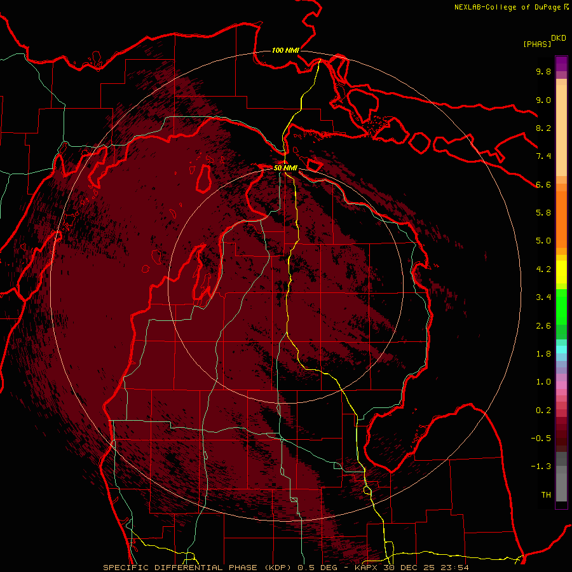This screenshot has height=572, width=572.
Task: Pick the yellow swatch near 4.2
Action: pos(561,272)
